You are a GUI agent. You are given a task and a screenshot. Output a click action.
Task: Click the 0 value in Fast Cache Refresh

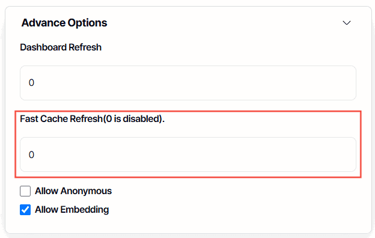point(31,154)
